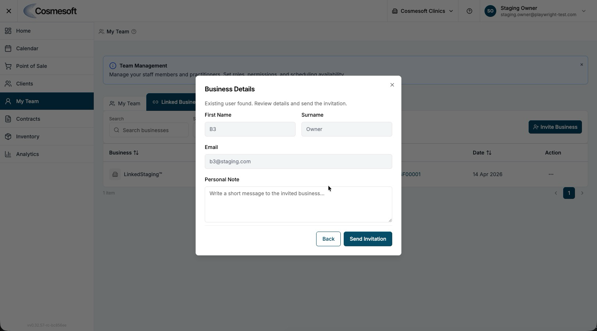This screenshot has height=331, width=597.
Task: Dismiss the Team Management info banner
Action: point(582,65)
